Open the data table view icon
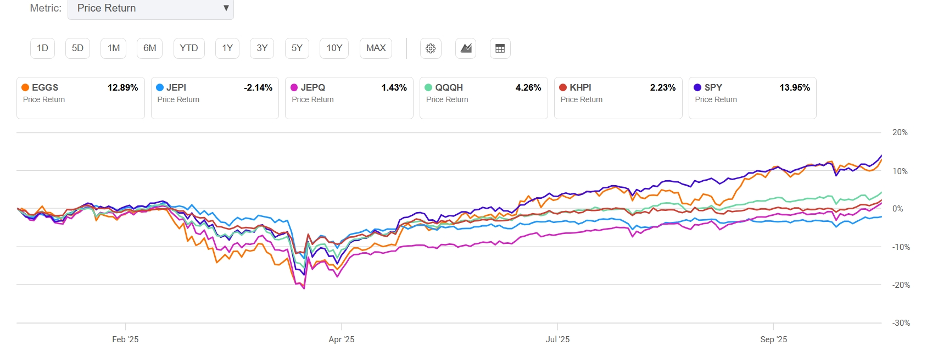 (x=500, y=48)
